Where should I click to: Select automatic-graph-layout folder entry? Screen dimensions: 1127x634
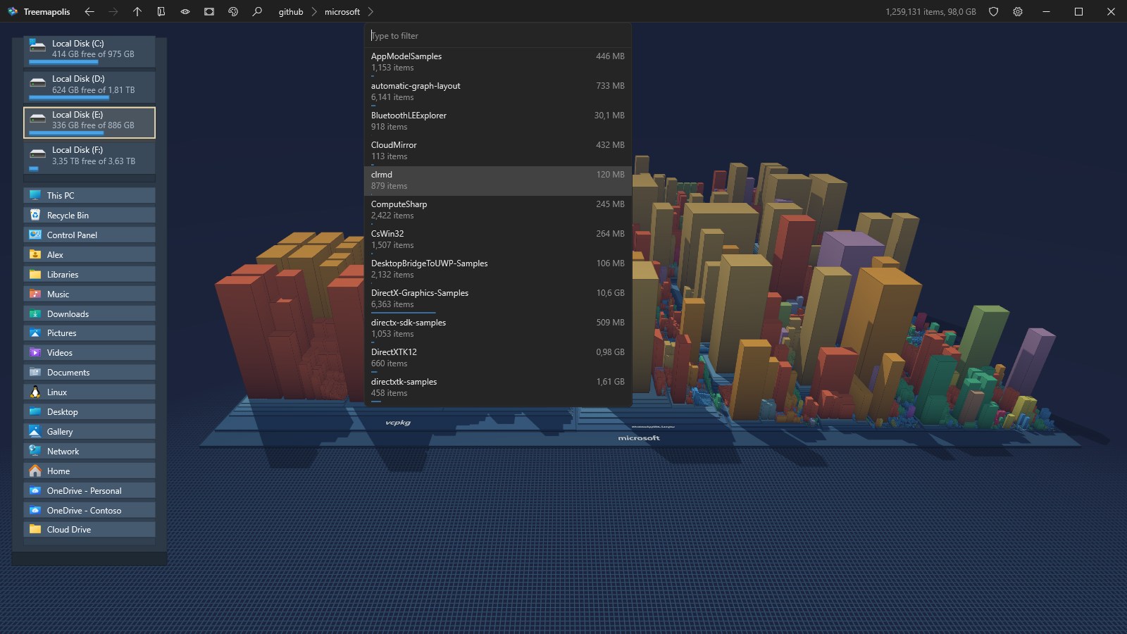(497, 92)
